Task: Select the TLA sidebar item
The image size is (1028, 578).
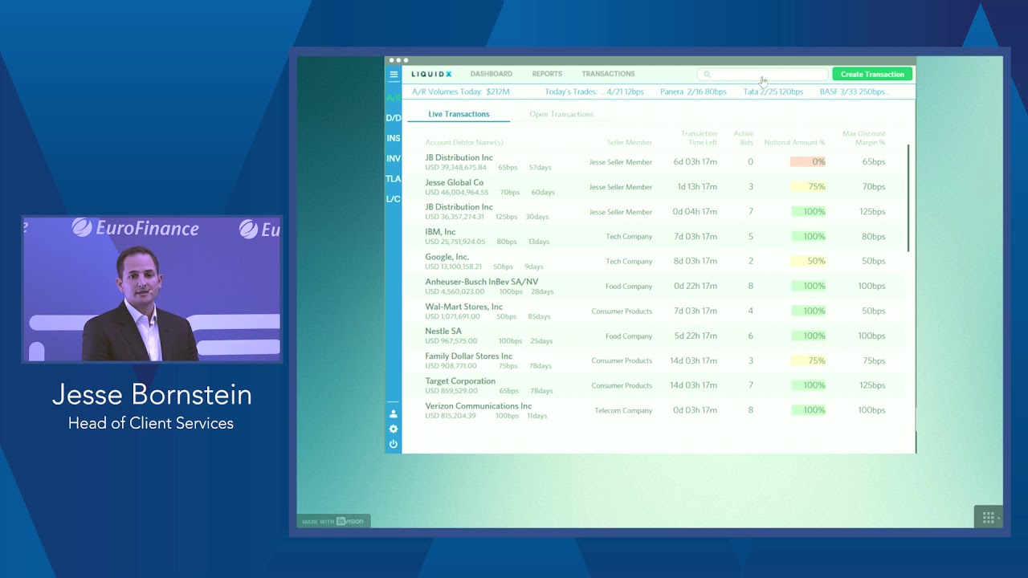Action: 394,178
